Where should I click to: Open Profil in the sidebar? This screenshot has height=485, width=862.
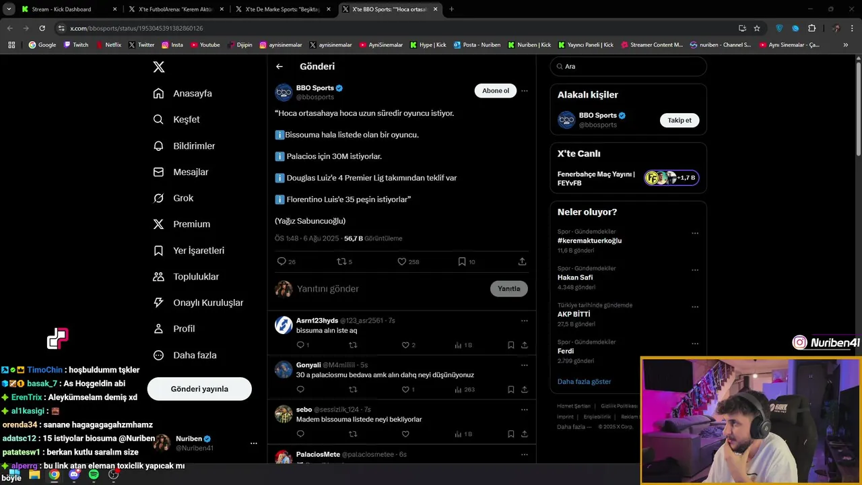[x=174, y=329]
